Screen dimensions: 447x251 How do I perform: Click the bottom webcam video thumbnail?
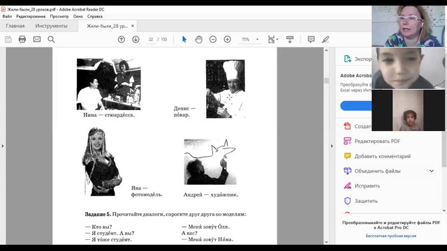point(408,110)
